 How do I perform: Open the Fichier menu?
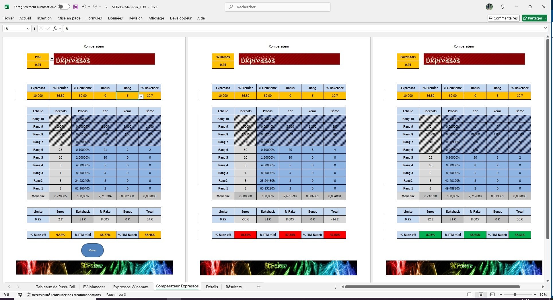(x=9, y=18)
